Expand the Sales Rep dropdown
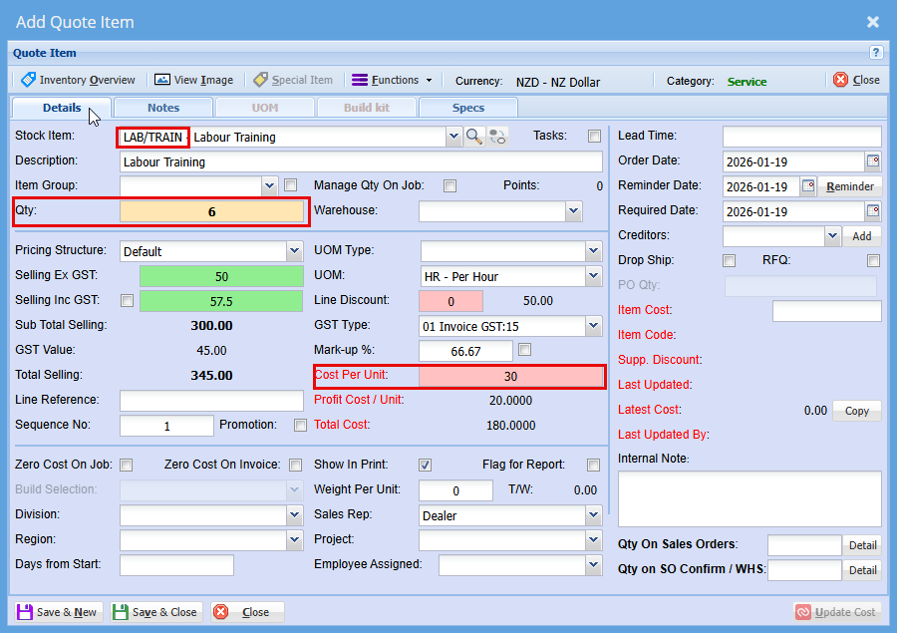Viewport: 897px width, 633px height. tap(593, 515)
